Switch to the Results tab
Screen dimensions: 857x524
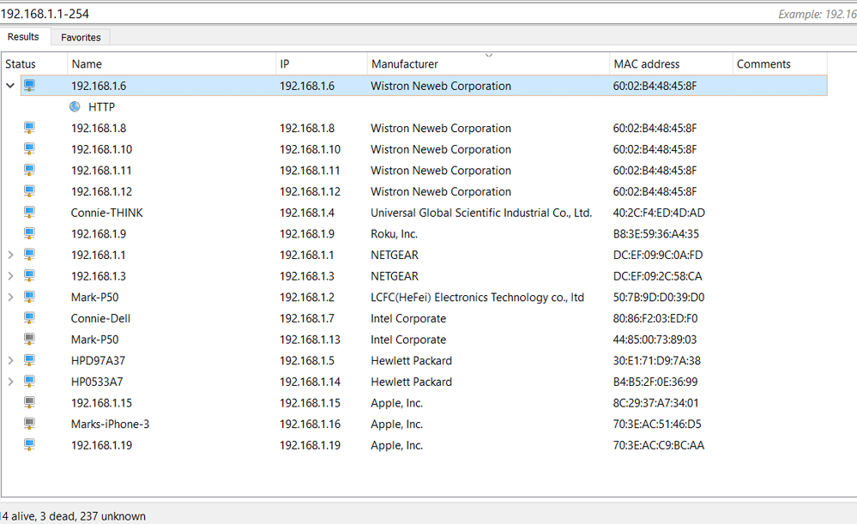tap(23, 37)
